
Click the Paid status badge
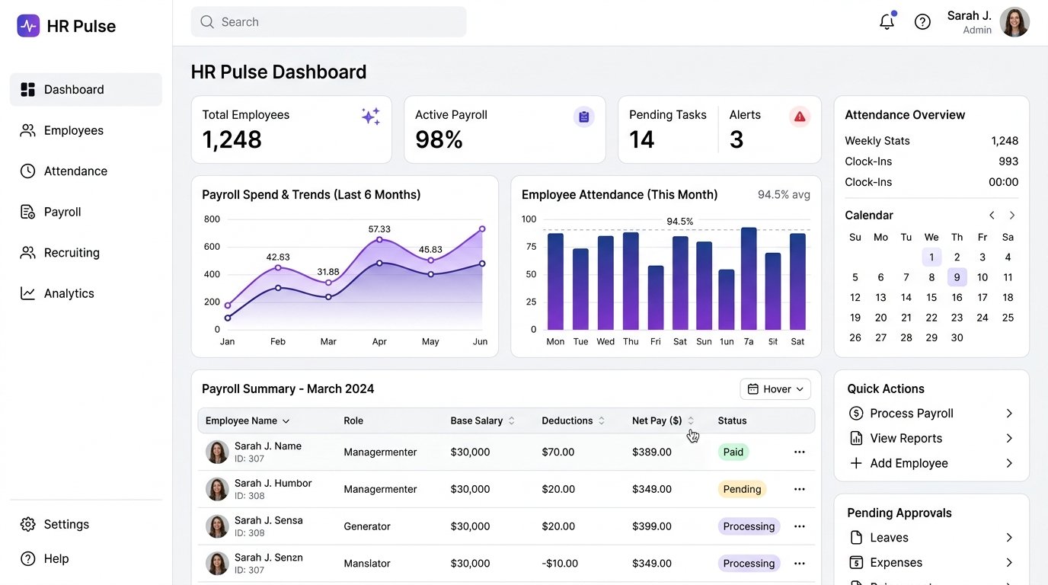pos(733,452)
